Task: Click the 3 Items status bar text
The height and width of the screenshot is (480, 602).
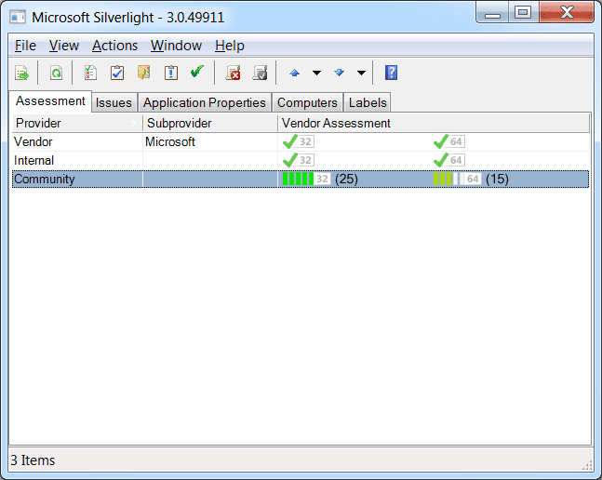Action: click(x=33, y=460)
